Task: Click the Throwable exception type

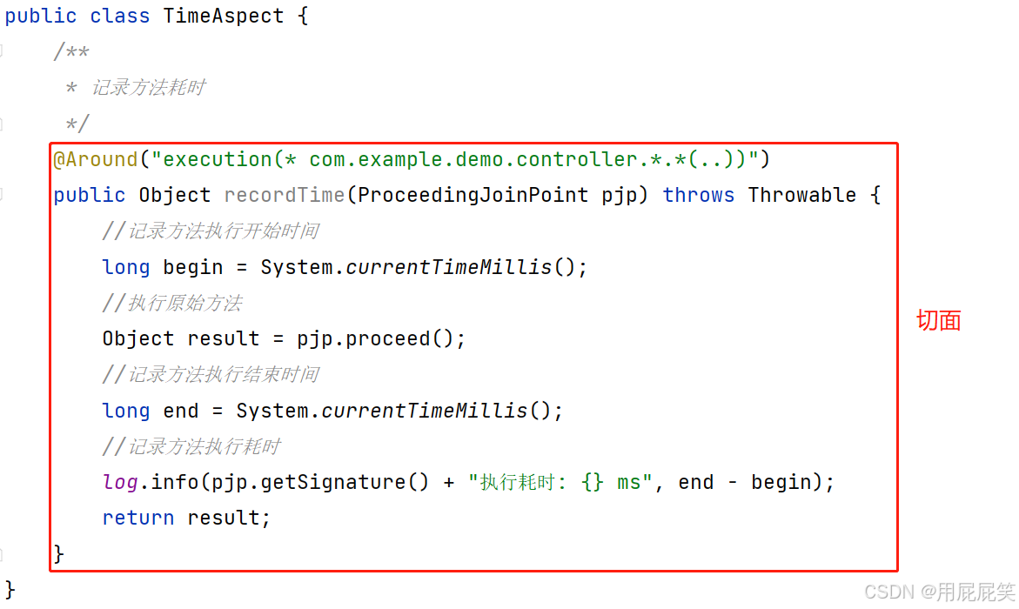Action: click(x=802, y=195)
